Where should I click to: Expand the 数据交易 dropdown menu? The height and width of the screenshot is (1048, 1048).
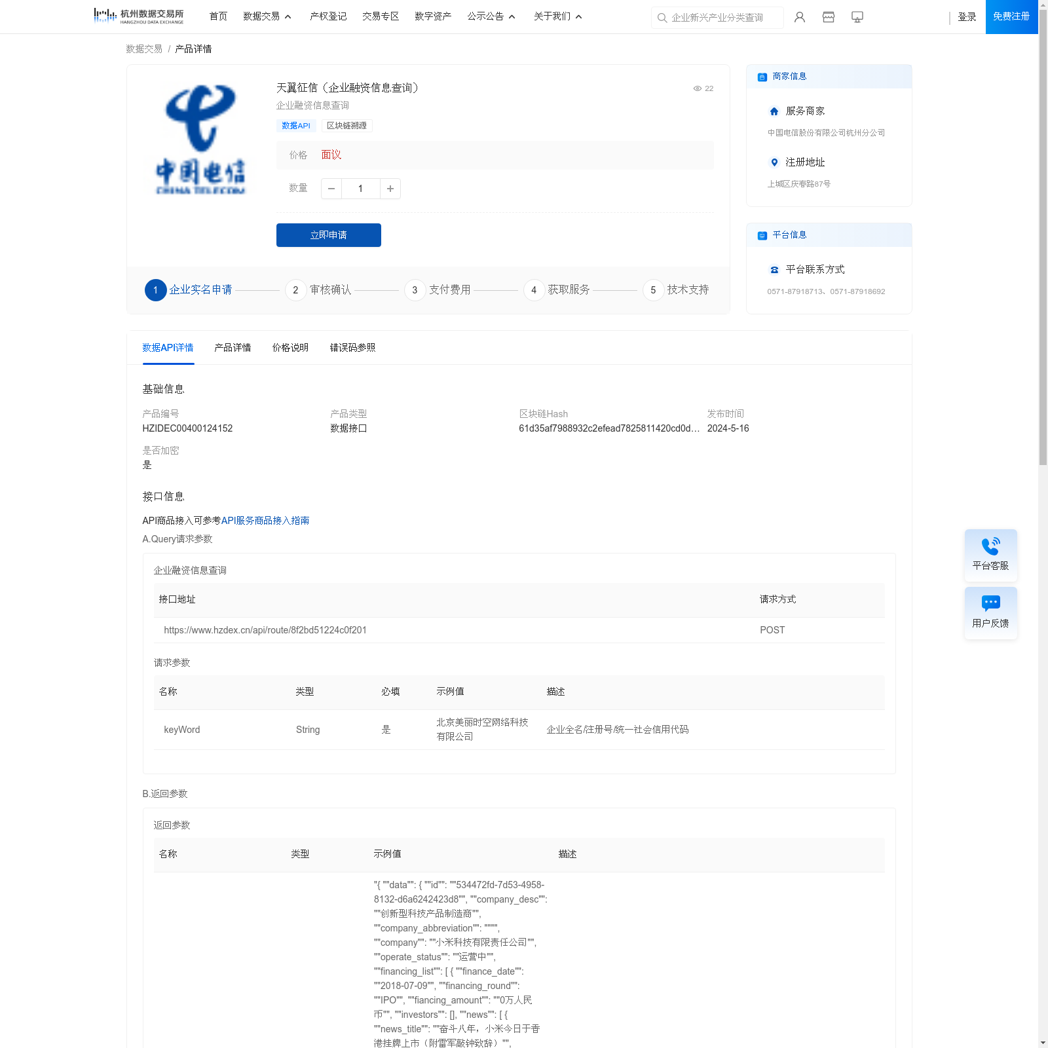267,16
